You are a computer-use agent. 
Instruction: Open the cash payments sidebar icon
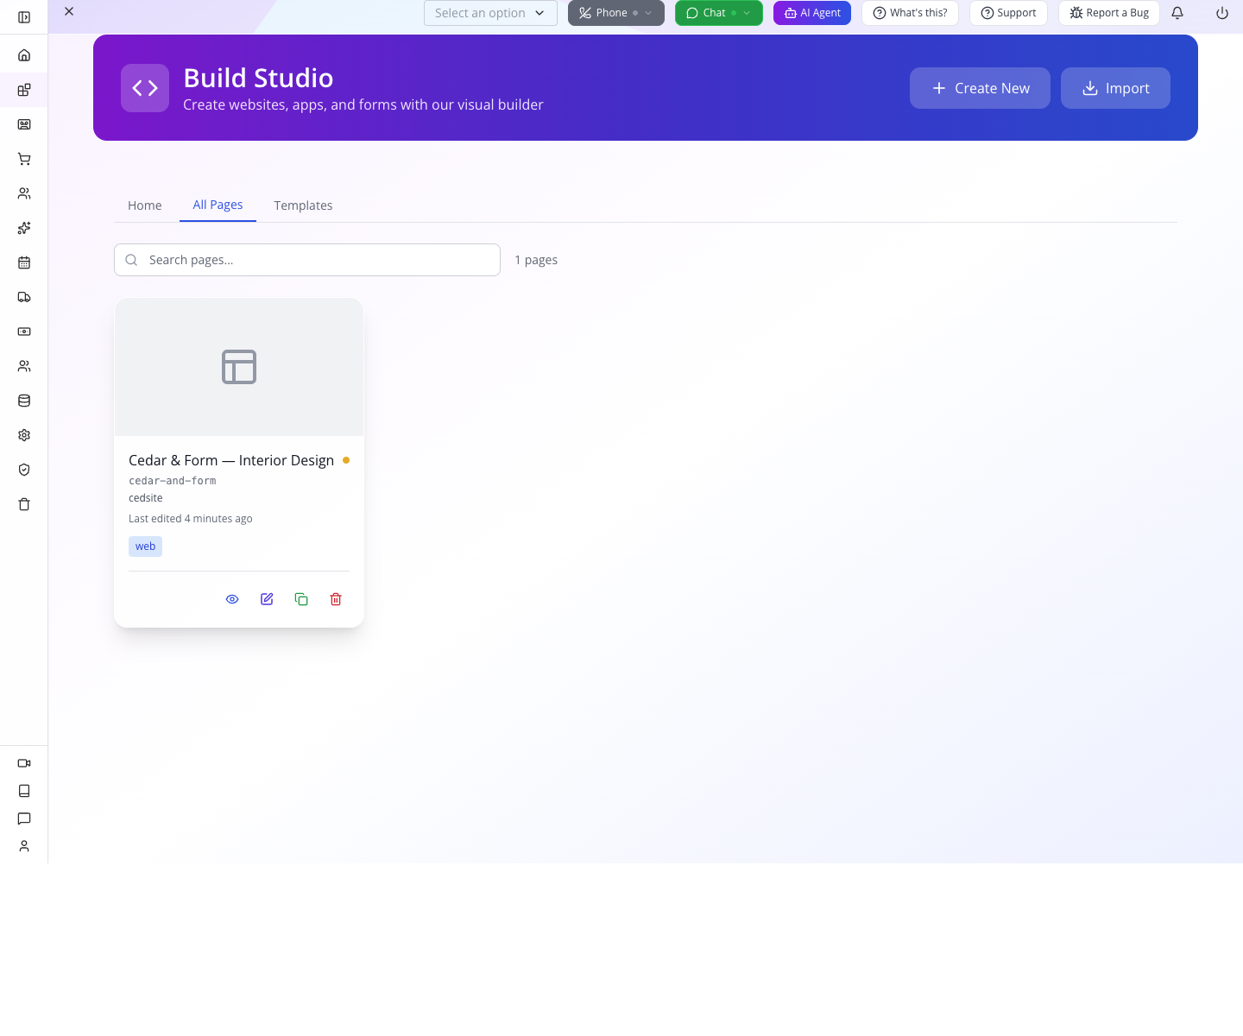click(x=24, y=332)
